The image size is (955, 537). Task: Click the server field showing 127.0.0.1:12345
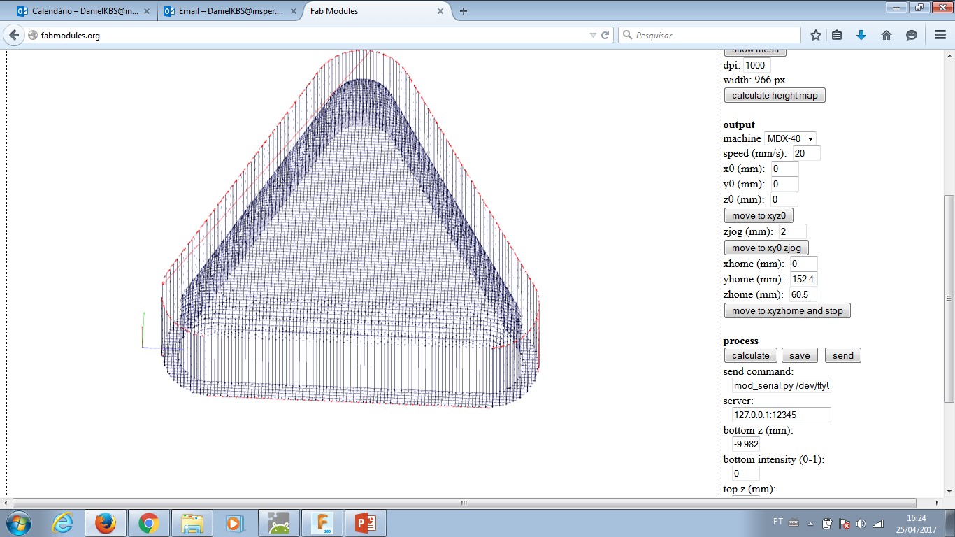click(x=781, y=415)
